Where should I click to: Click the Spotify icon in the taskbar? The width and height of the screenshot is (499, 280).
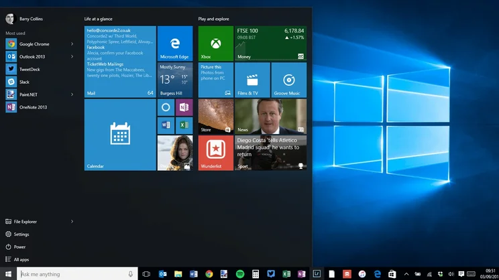click(x=240, y=274)
